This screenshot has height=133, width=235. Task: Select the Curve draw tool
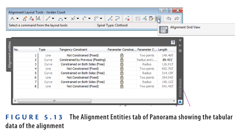[x=61, y=19]
